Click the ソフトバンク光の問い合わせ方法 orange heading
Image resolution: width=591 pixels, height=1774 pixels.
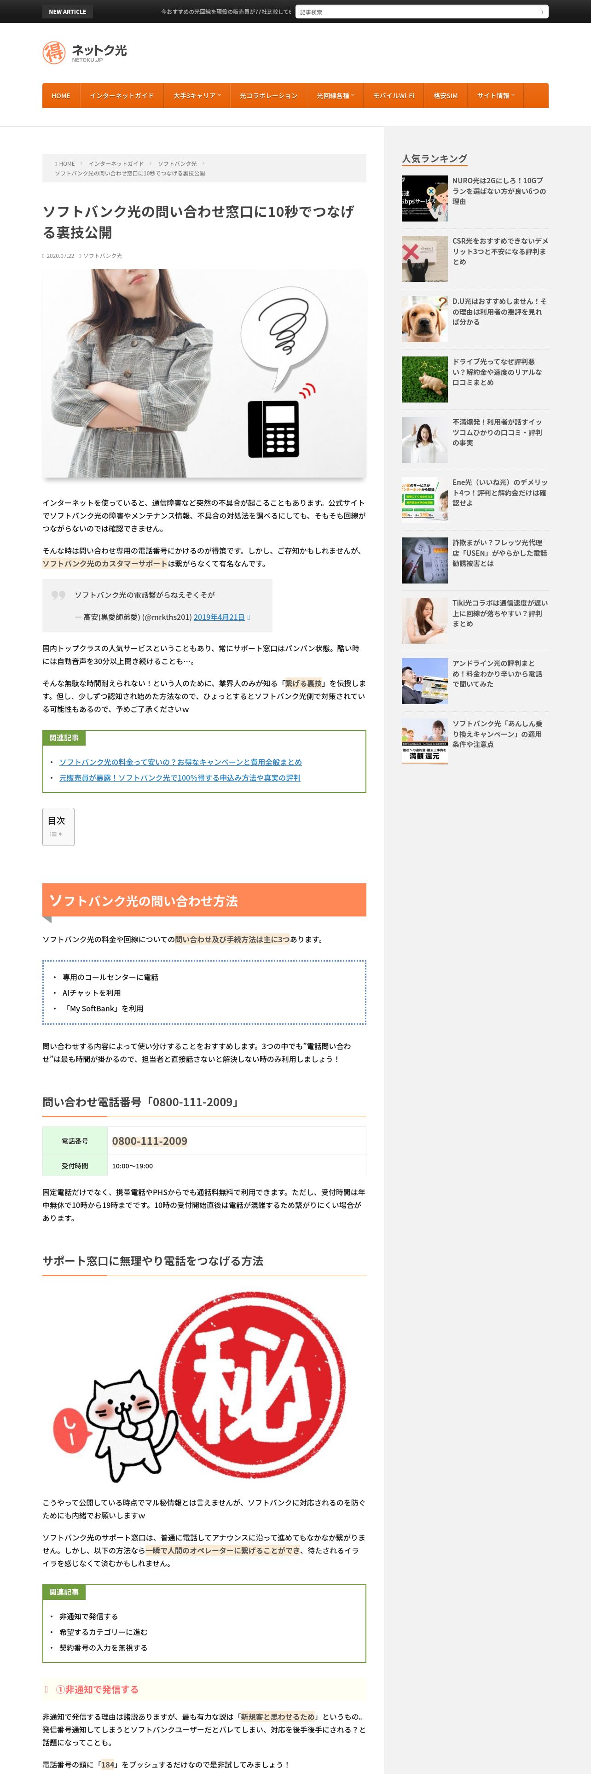(204, 901)
